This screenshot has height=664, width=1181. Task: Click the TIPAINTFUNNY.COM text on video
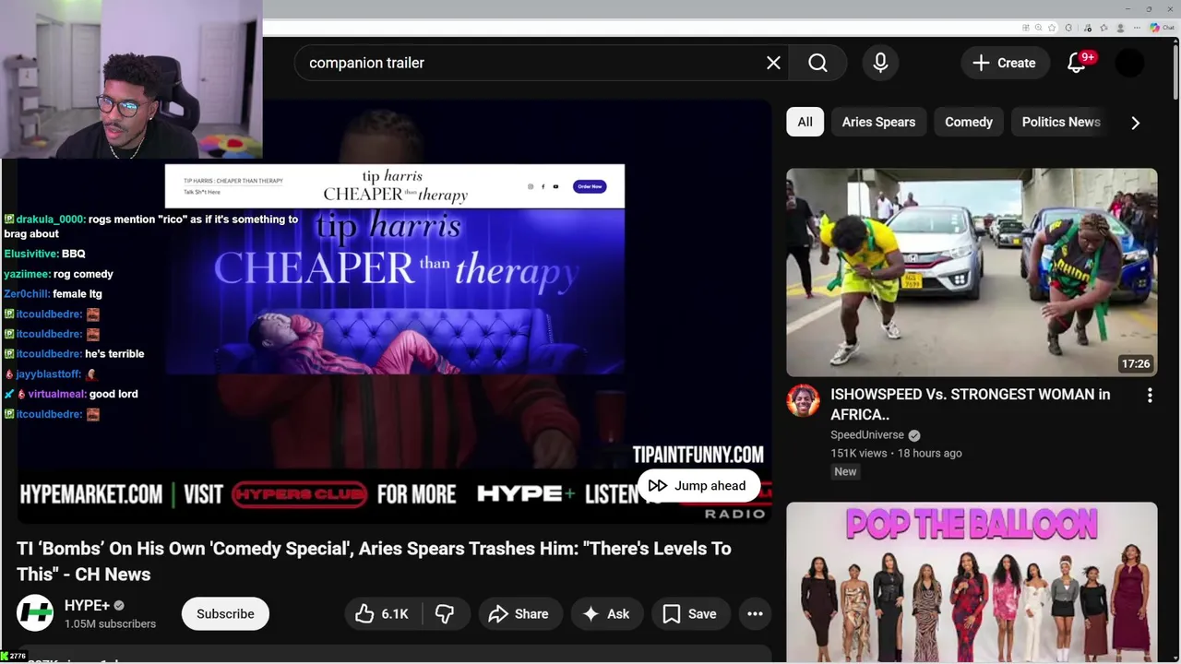(698, 455)
